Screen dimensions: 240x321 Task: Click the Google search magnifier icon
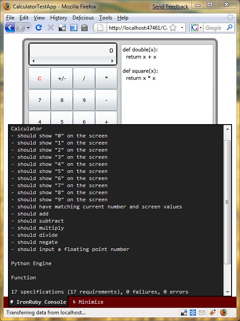(229, 27)
